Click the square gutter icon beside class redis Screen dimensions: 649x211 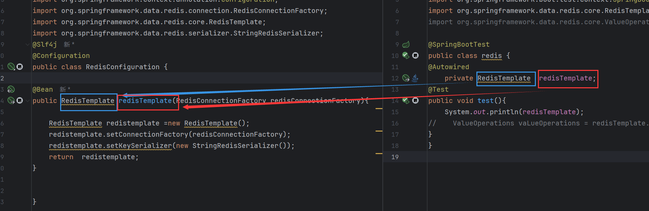coord(415,56)
